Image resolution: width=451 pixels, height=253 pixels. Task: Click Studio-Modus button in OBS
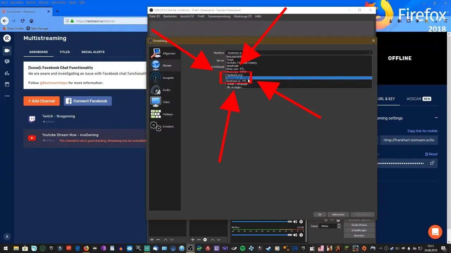click(x=359, y=225)
